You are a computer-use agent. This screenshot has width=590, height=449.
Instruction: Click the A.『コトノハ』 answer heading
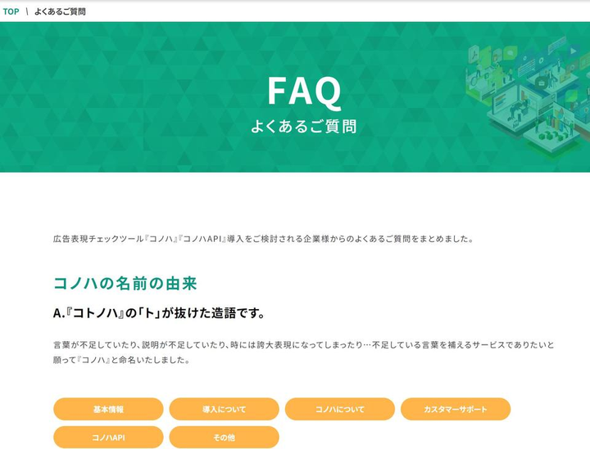(x=158, y=312)
